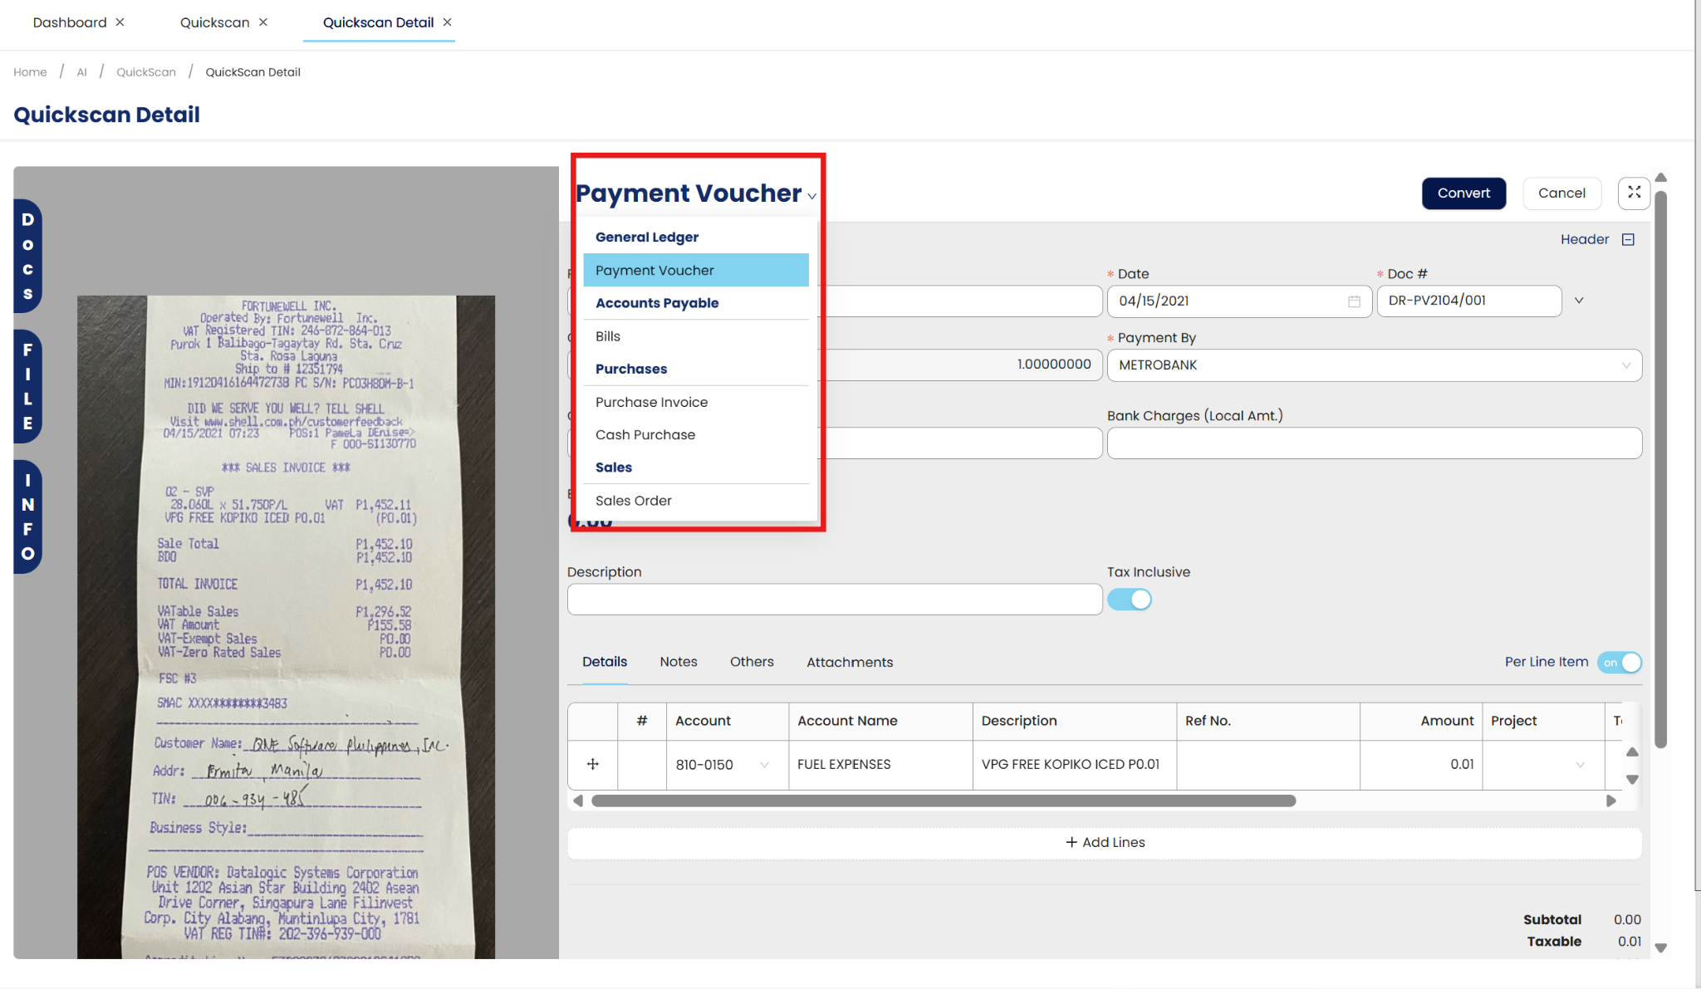The width and height of the screenshot is (1701, 989).
Task: Click plus icon in Add Lines
Action: pyautogui.click(x=1071, y=842)
